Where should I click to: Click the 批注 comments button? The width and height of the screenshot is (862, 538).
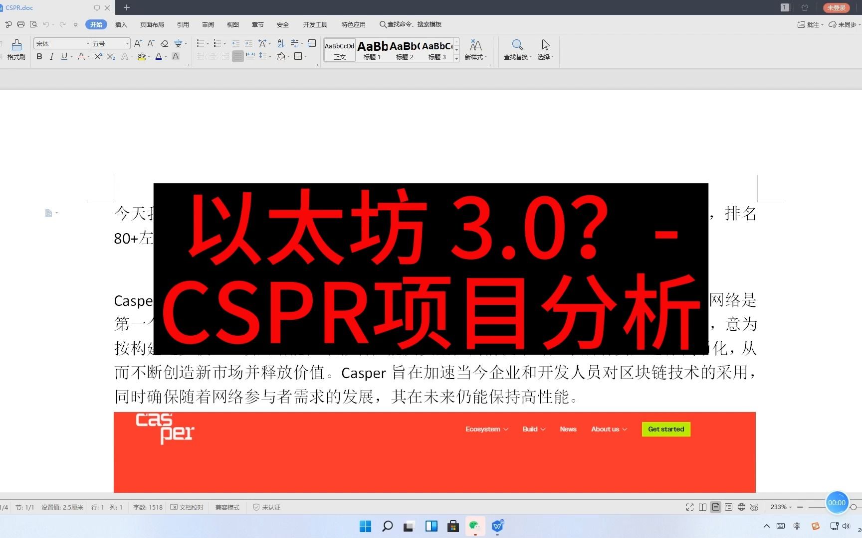point(810,24)
